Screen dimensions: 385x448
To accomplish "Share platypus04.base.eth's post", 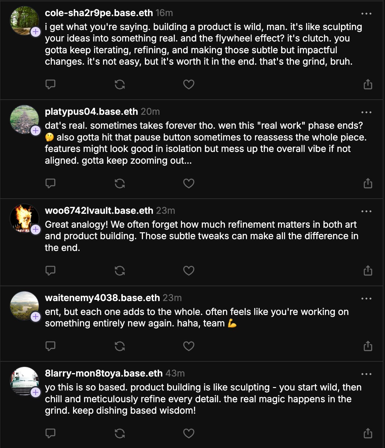I will point(368,183).
